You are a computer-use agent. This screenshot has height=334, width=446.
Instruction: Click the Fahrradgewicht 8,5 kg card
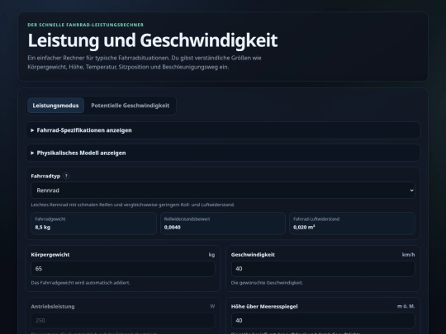point(93,223)
